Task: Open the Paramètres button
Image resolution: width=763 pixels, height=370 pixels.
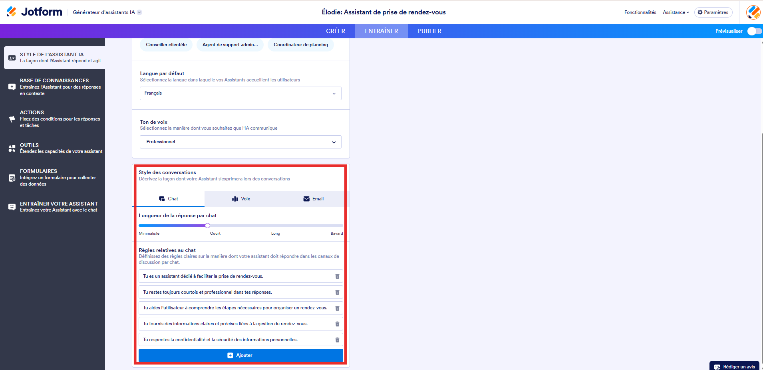Action: 713,12
